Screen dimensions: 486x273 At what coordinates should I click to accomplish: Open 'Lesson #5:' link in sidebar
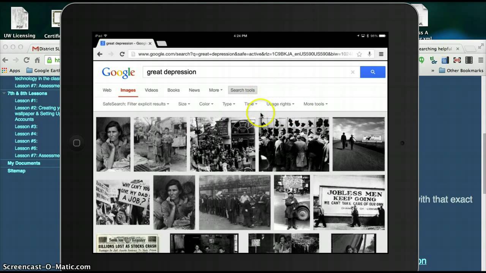pos(26,141)
